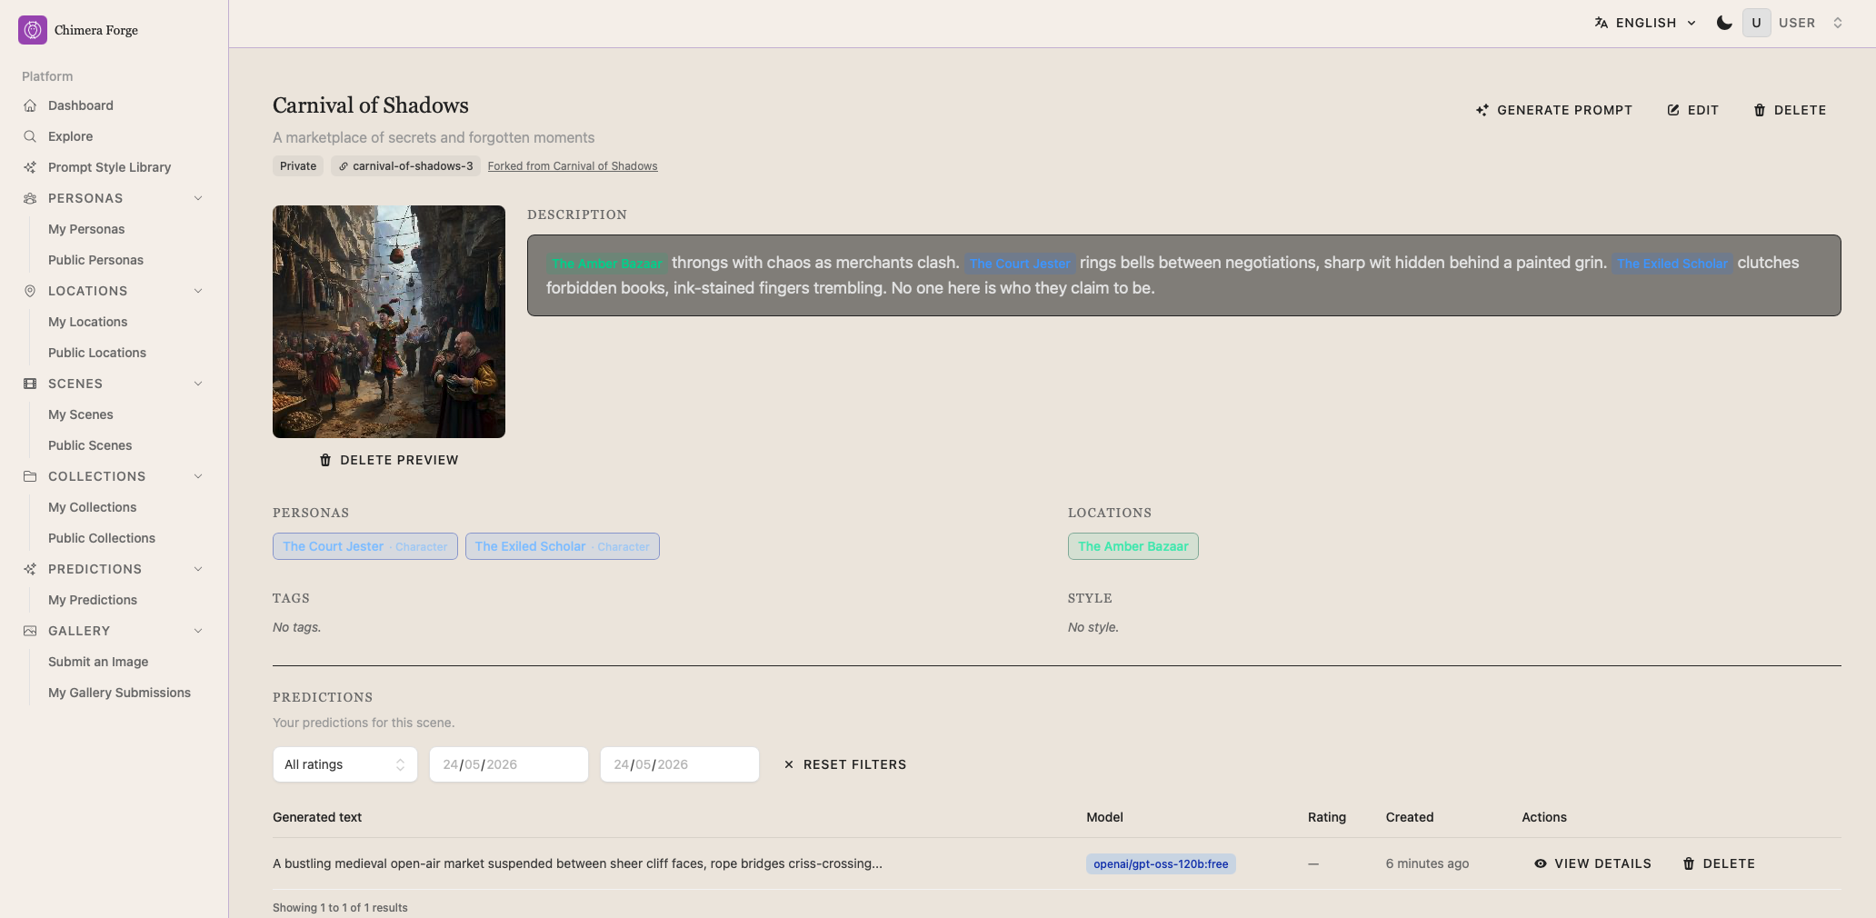Collapse the PREDICTIONS sidebar section

198,569
